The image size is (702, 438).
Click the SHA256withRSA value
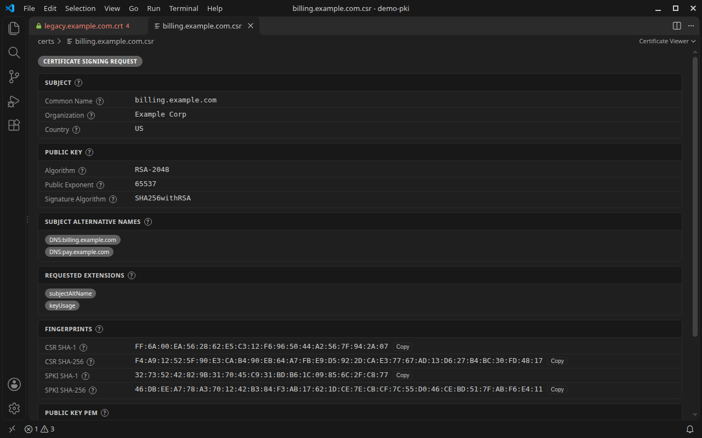pos(163,198)
